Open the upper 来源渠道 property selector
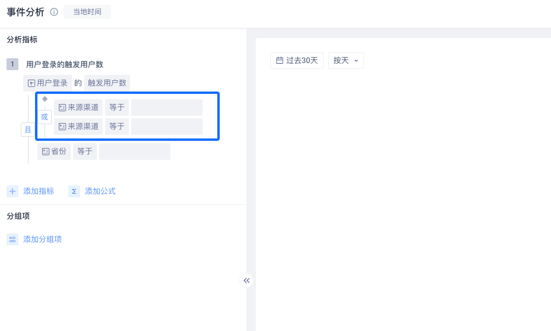This screenshot has height=331, width=551. click(x=78, y=108)
